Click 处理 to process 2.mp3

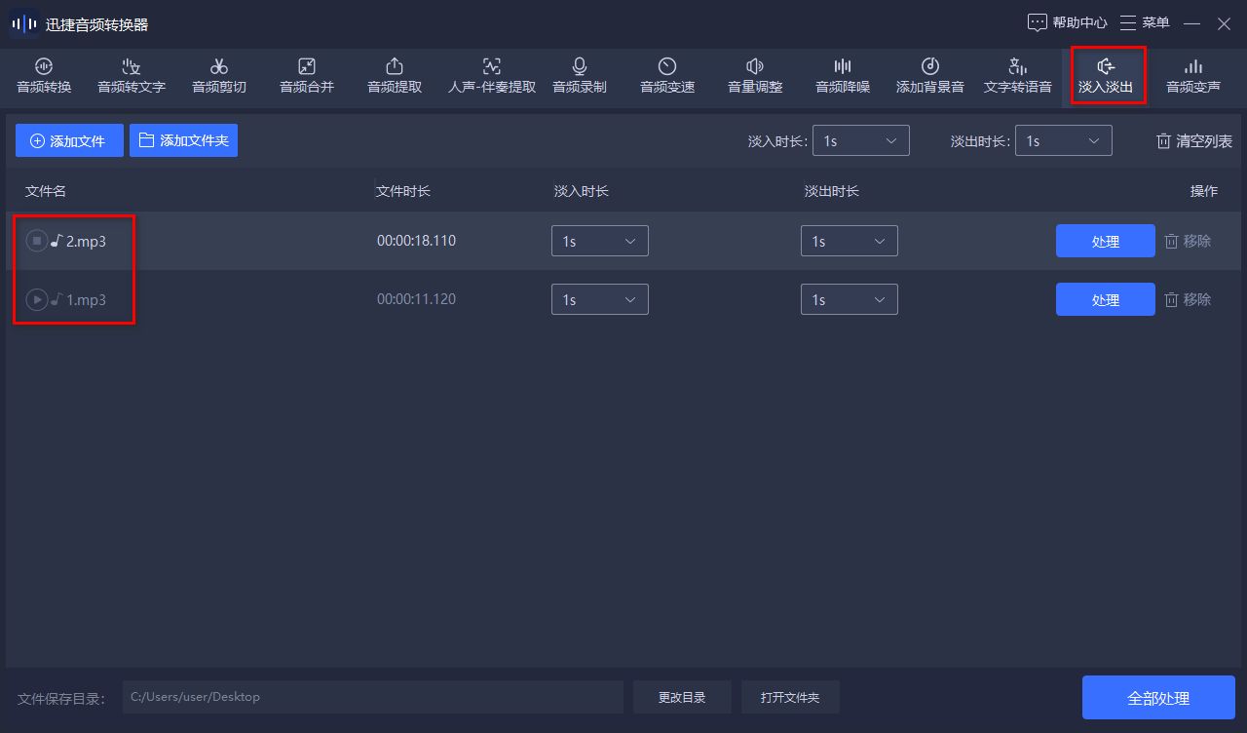(x=1106, y=242)
